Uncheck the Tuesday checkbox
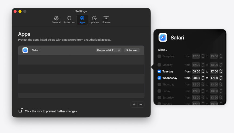Image resolution: width=234 pixels, height=133 pixels. pos(159,71)
